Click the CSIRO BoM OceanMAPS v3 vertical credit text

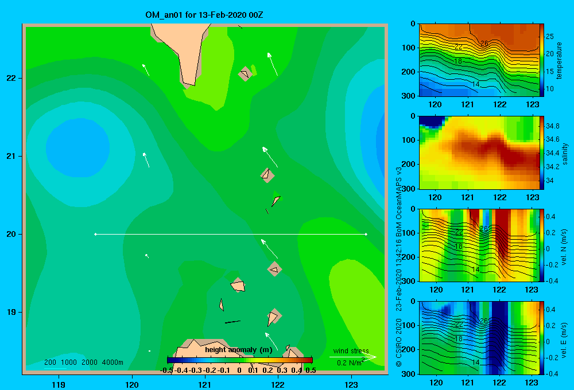click(399, 267)
